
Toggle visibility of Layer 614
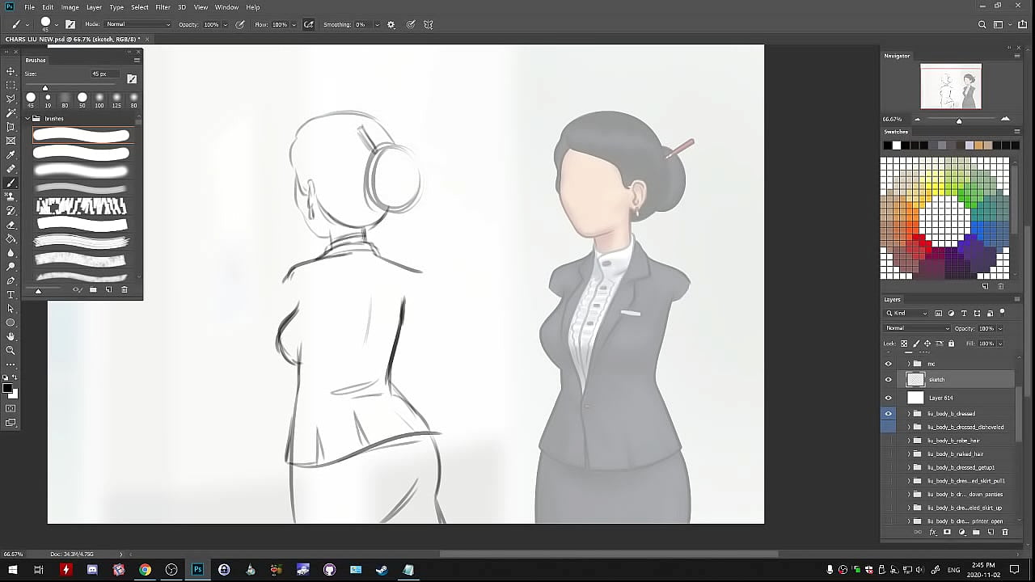click(888, 398)
